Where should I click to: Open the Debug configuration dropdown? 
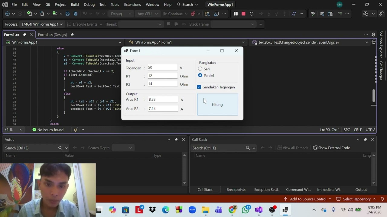tap(121, 14)
